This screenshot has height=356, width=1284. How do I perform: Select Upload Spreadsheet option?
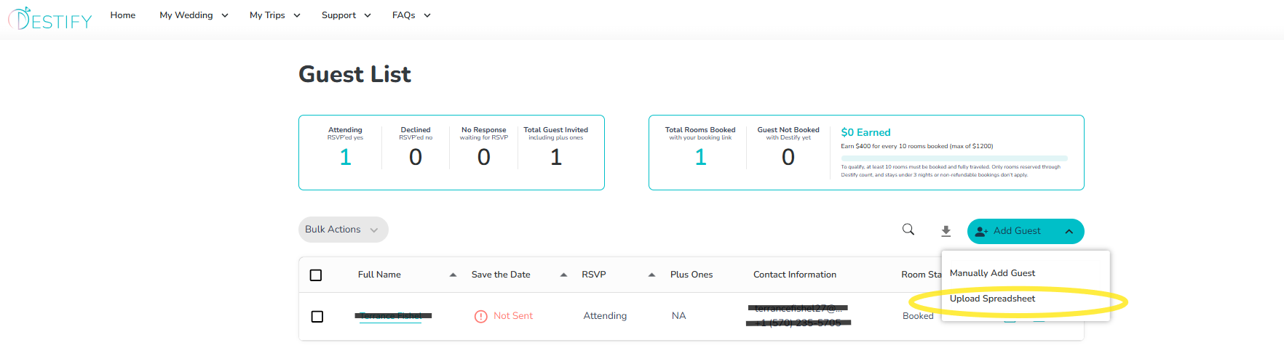(992, 299)
